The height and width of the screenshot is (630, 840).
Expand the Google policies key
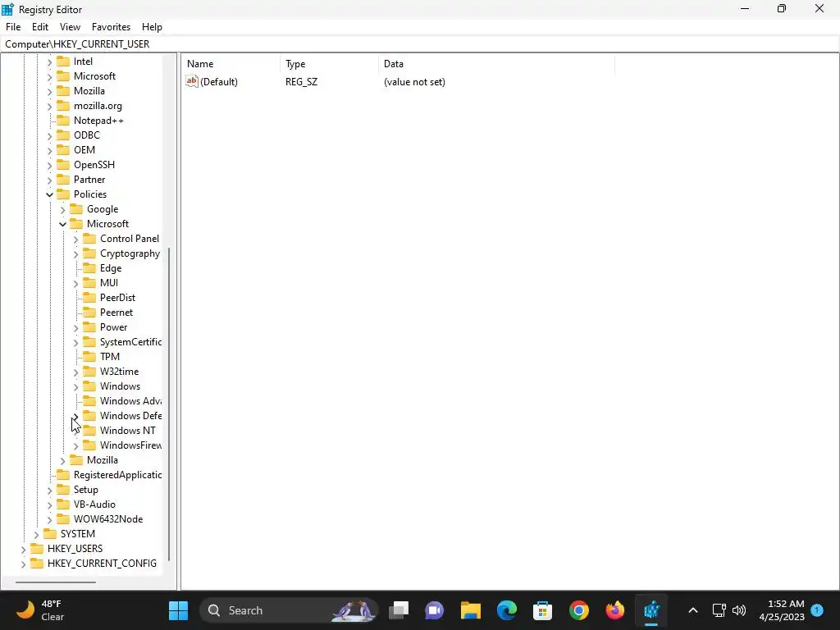click(62, 210)
